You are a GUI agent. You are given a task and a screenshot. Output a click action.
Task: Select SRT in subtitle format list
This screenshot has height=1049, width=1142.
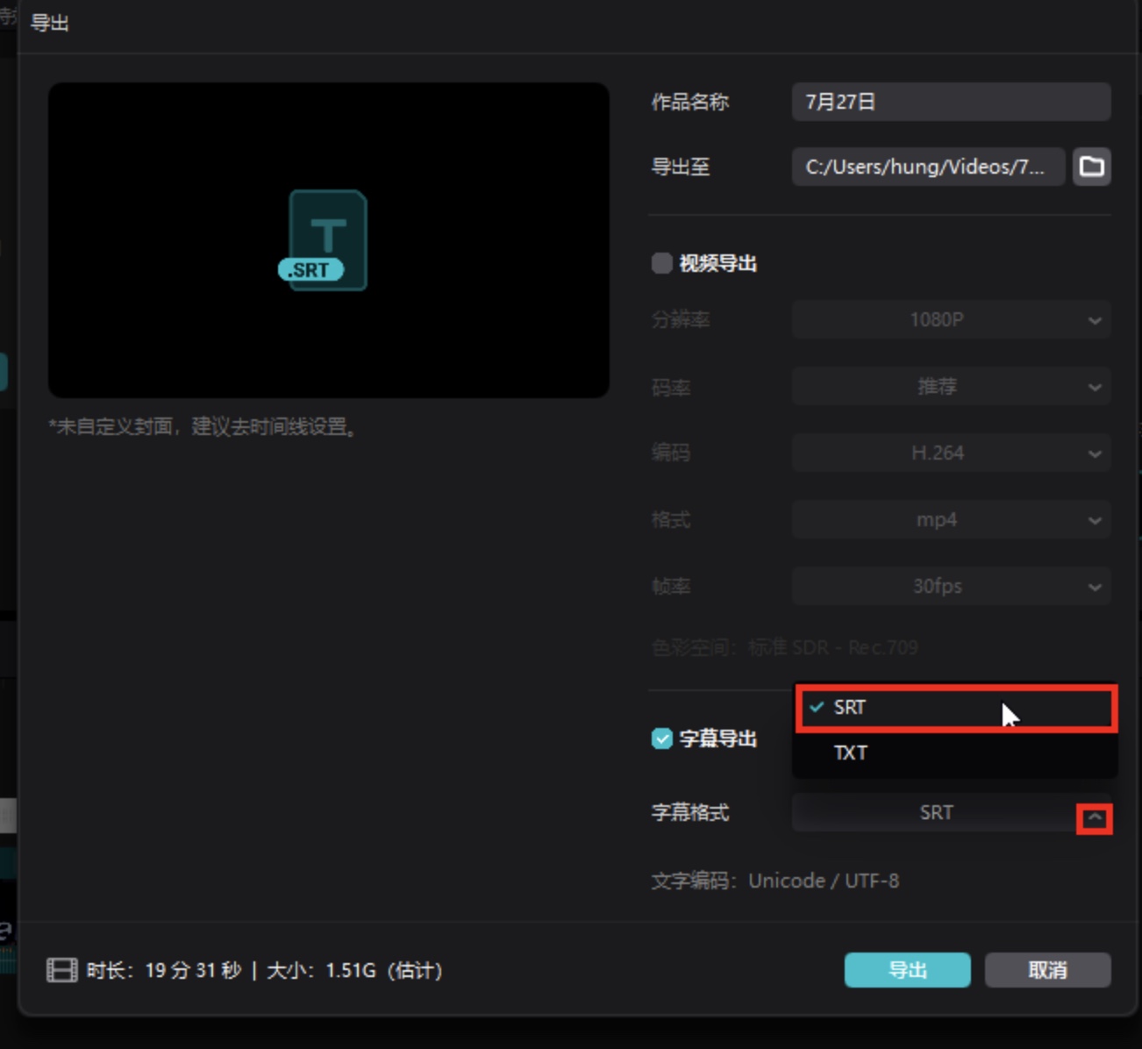(x=956, y=708)
